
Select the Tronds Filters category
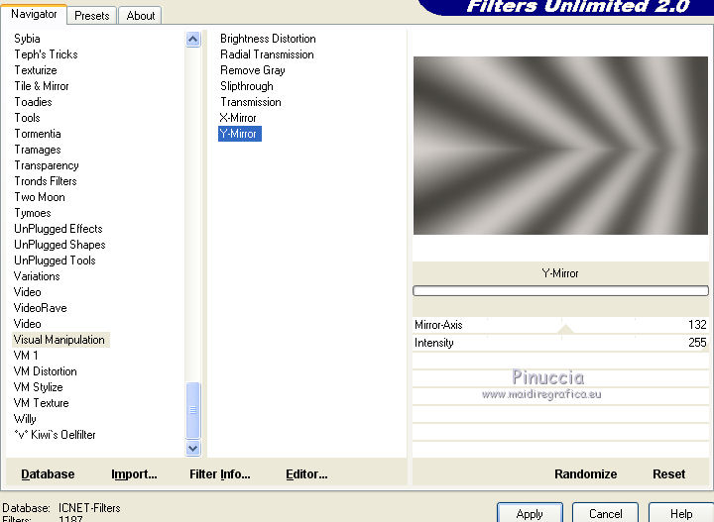coord(46,181)
